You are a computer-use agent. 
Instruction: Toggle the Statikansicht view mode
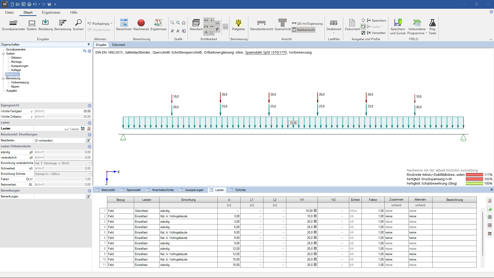pos(304,30)
